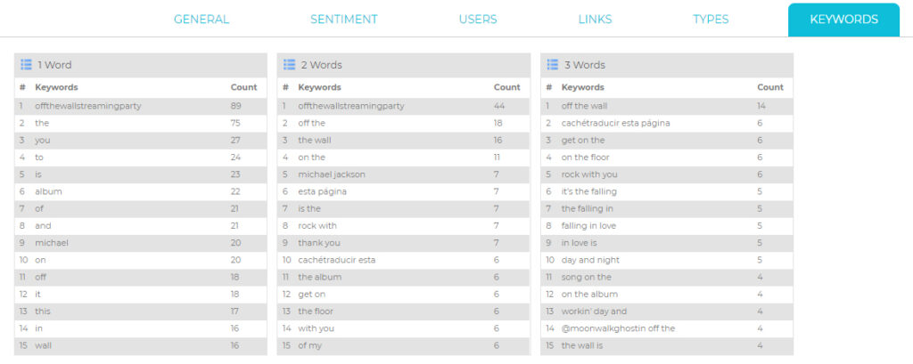Open the USERS tab
Viewport: 913px width, 364px height.
[x=478, y=20]
